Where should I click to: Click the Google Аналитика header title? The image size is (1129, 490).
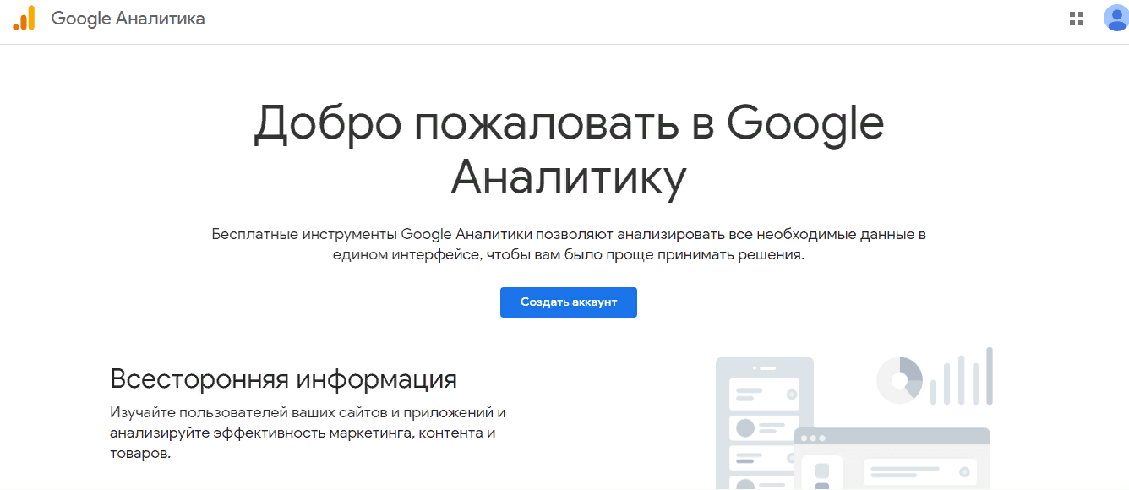pos(128,19)
